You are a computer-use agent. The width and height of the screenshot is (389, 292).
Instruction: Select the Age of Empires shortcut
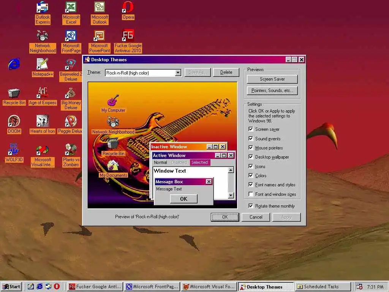pos(43,96)
